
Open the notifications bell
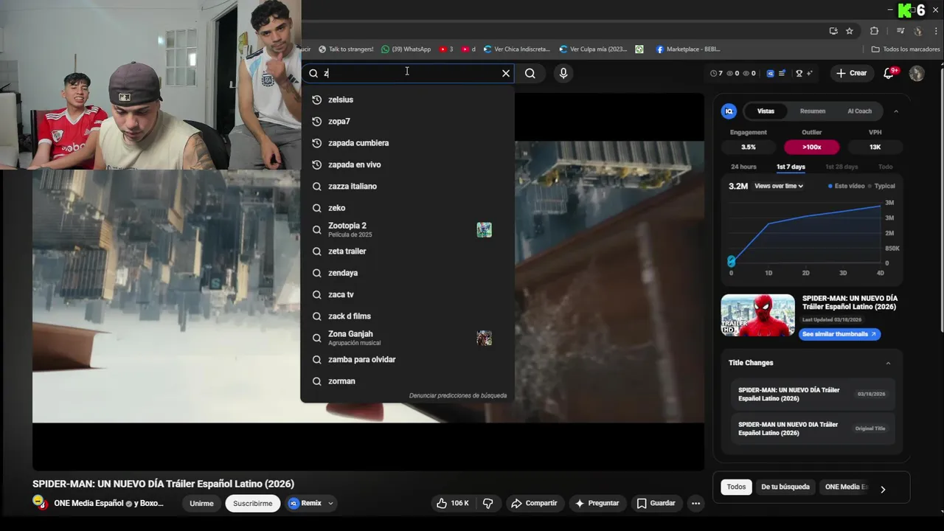(889, 73)
